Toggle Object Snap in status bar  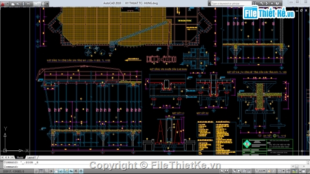pyautogui.click(x=56, y=171)
